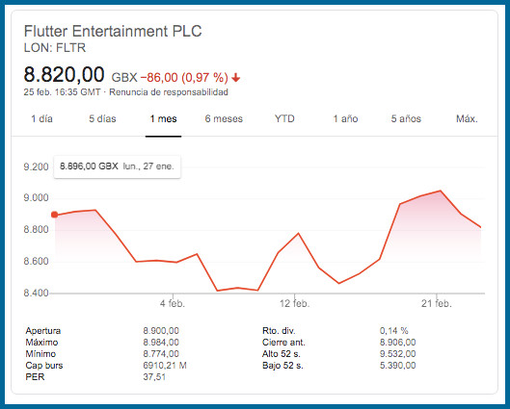Open "Renuncia de responsabilidad" disclaimer link

pos(169,92)
